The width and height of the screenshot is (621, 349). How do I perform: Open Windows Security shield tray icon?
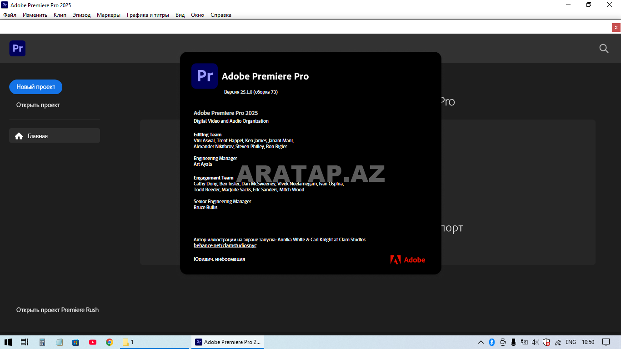[546, 342]
